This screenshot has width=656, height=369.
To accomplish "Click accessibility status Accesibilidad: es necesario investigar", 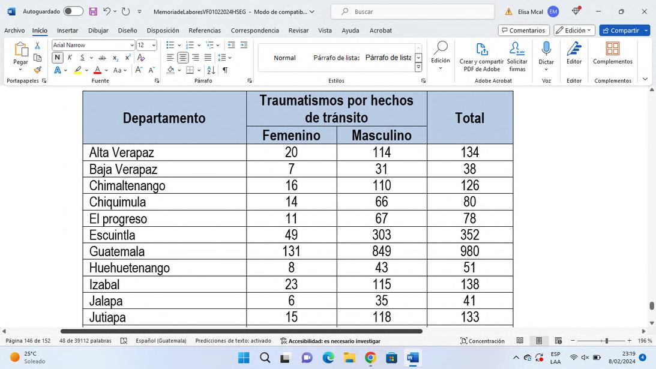I will coord(330,341).
